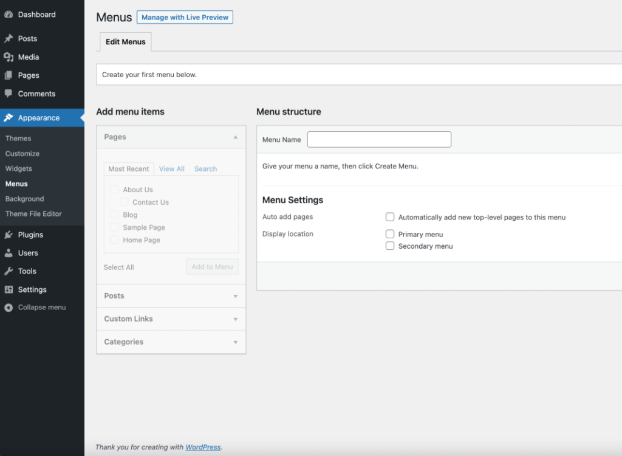The height and width of the screenshot is (456, 622).
Task: Expand the Custom Links panel arrow
Action: [236, 319]
